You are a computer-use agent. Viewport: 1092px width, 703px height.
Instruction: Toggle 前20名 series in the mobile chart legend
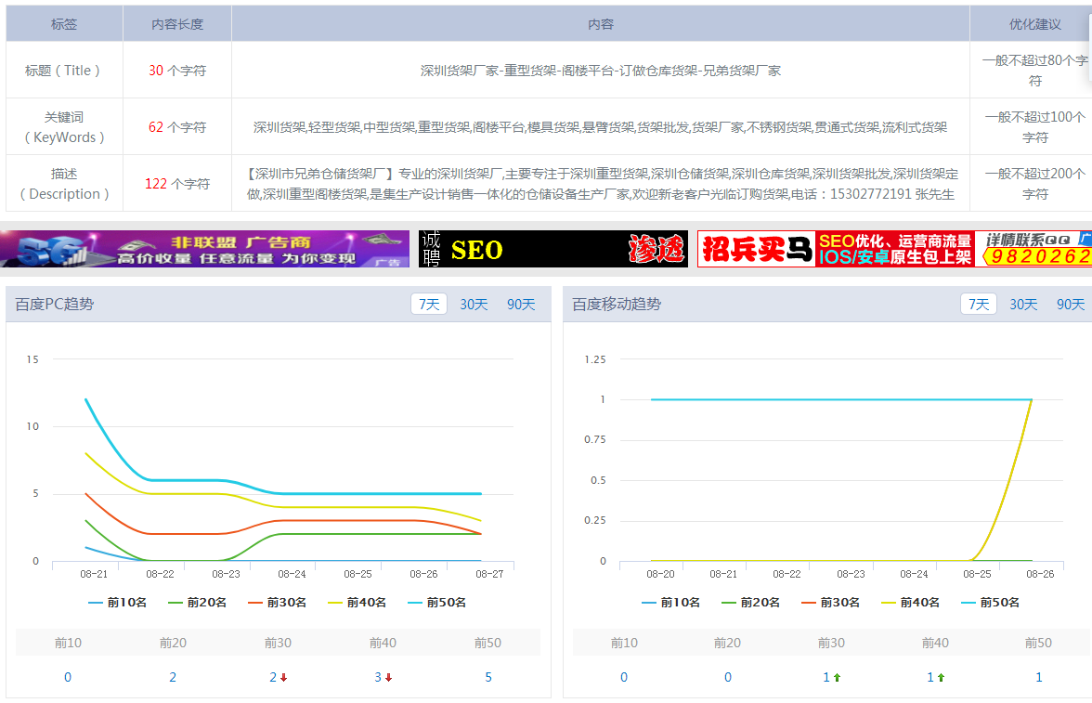(x=750, y=603)
